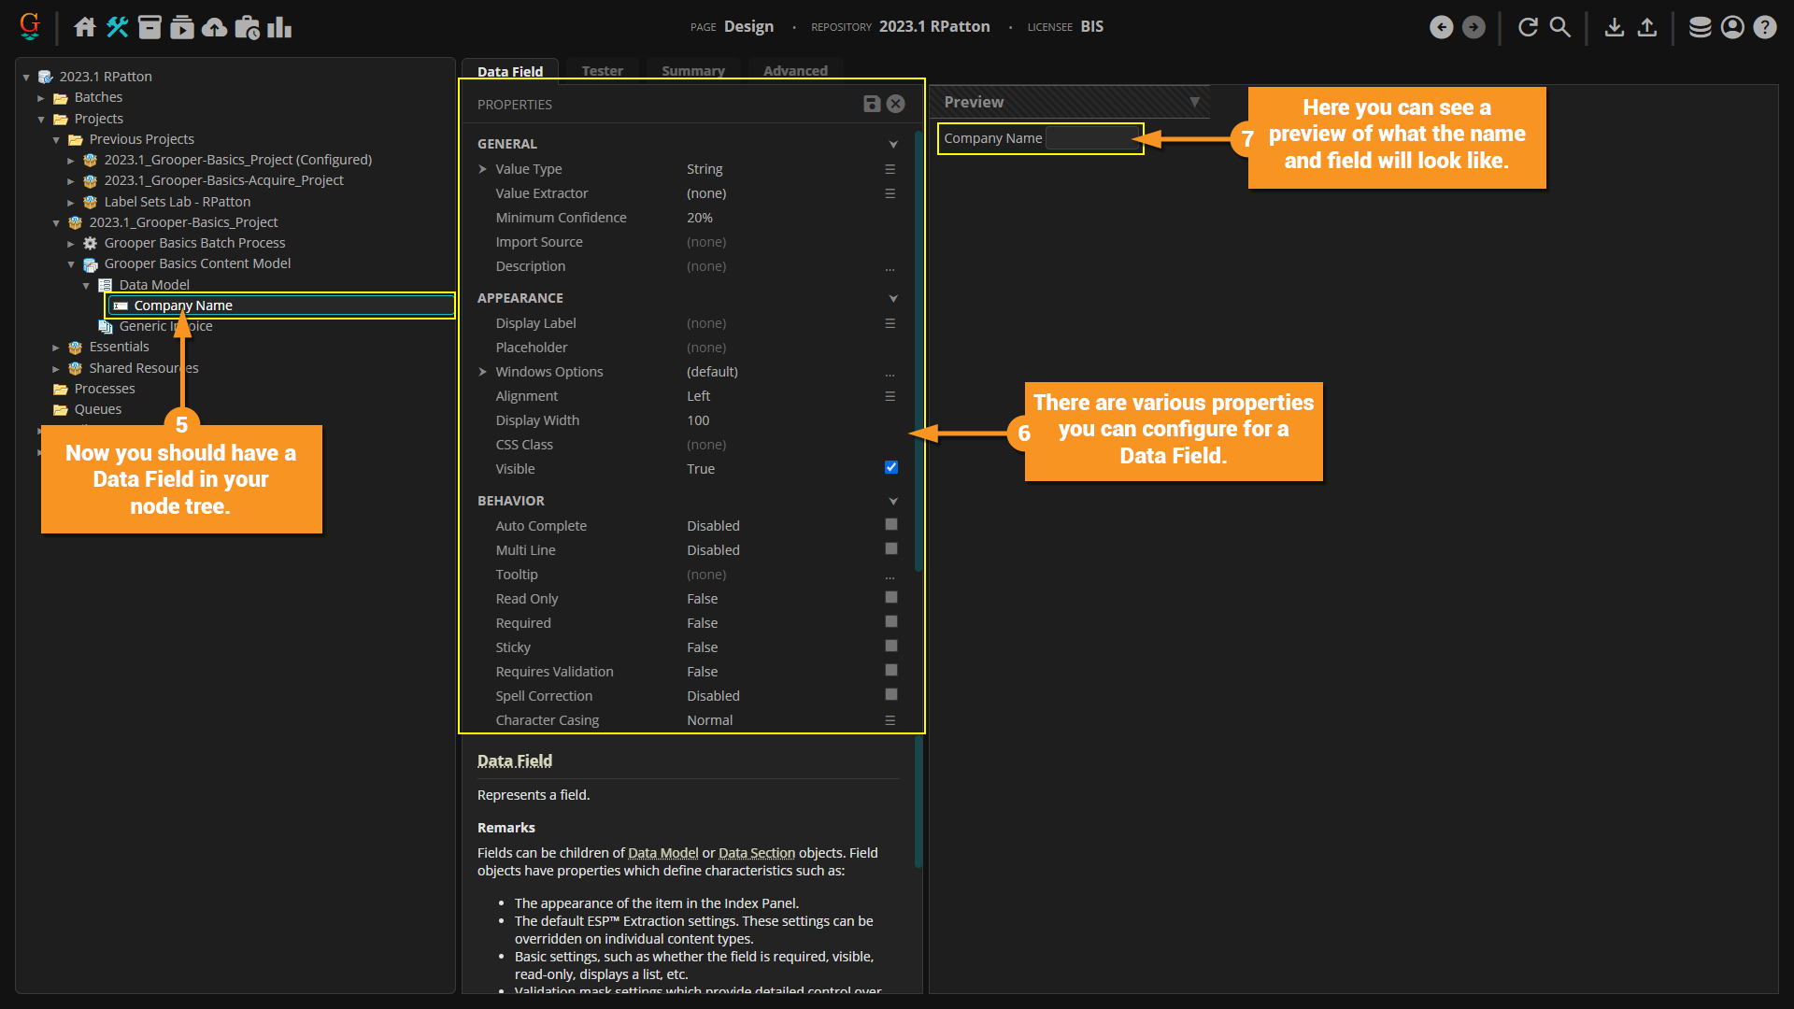Uncheck the Visible checkbox

[890, 467]
